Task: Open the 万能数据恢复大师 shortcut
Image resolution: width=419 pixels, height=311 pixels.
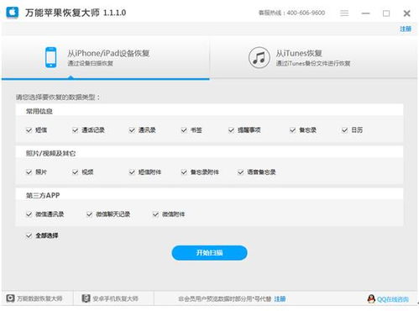Action: click(34, 298)
